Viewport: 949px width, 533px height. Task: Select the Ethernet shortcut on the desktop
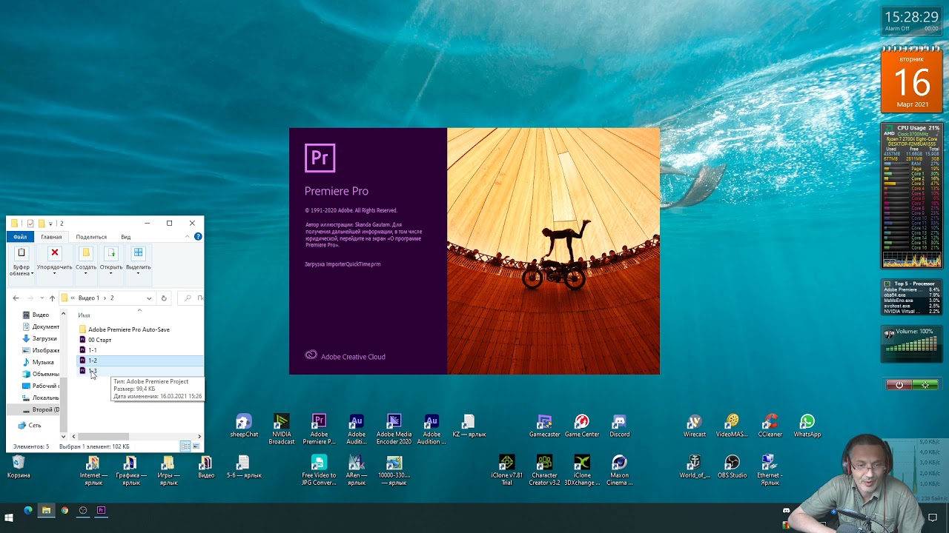770,470
